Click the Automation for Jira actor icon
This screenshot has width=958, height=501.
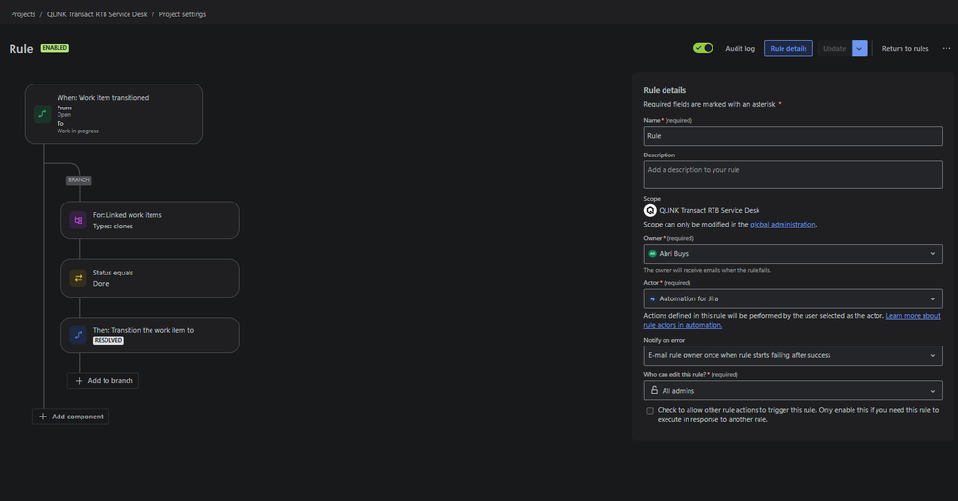click(652, 299)
